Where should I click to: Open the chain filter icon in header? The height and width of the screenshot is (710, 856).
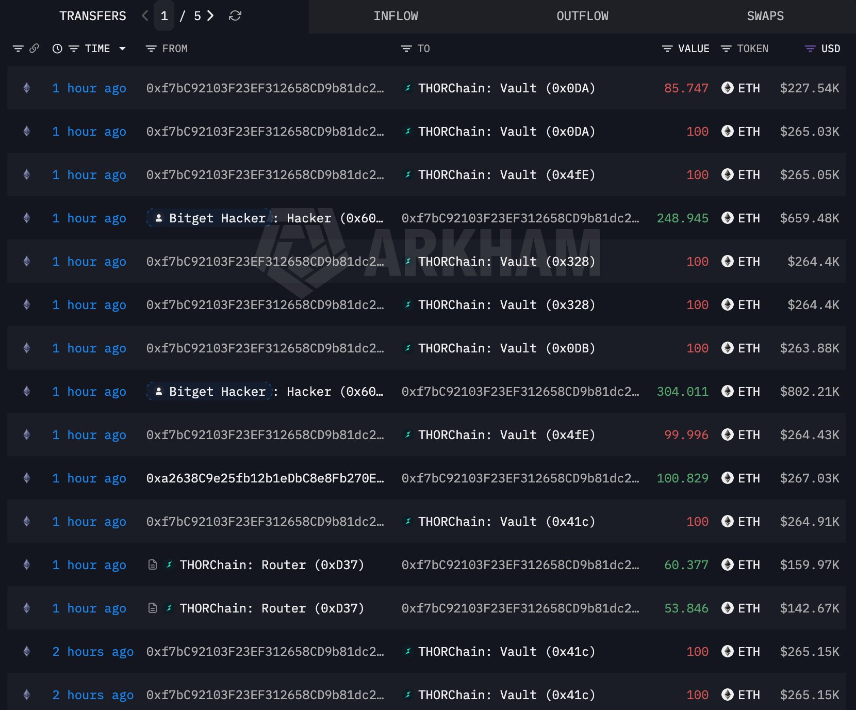[18, 49]
